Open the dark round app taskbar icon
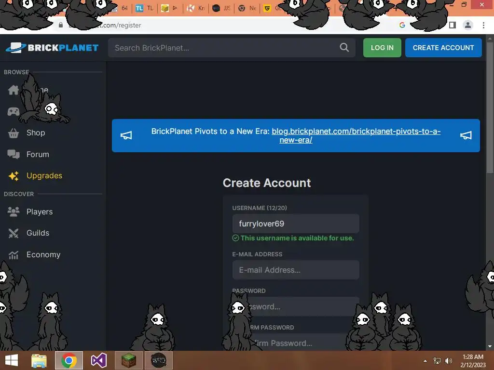 [x=158, y=360]
